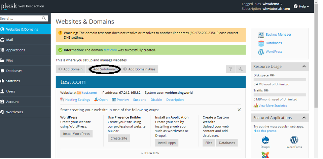Click SHOW LESS to collapse the section
Image resolution: width=323 pixels, height=159 pixels.
pos(150,153)
